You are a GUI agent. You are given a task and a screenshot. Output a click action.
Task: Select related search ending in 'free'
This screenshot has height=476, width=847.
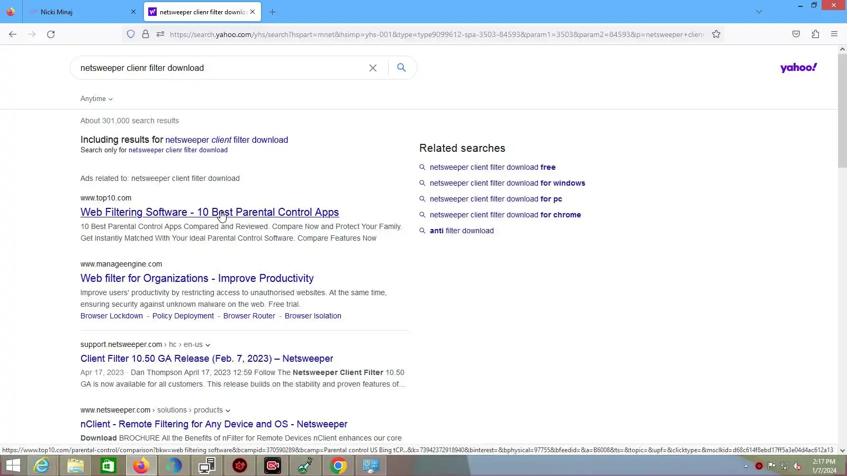[492, 167]
